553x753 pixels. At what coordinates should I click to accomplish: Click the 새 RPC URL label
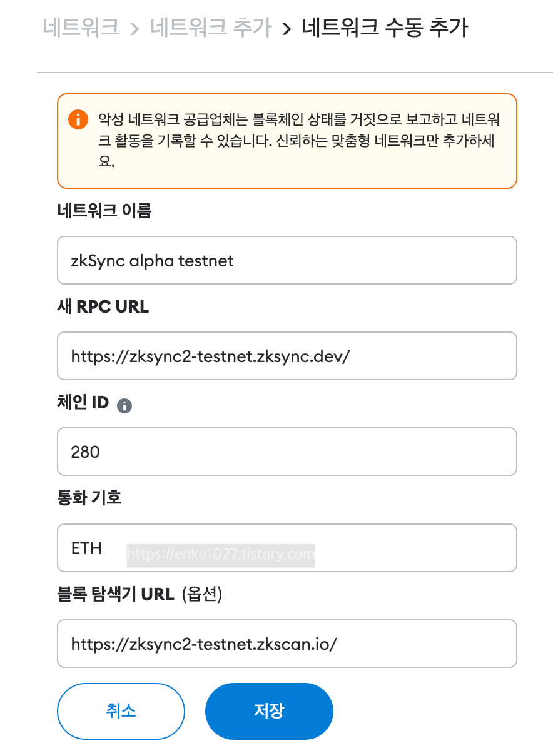tap(103, 306)
